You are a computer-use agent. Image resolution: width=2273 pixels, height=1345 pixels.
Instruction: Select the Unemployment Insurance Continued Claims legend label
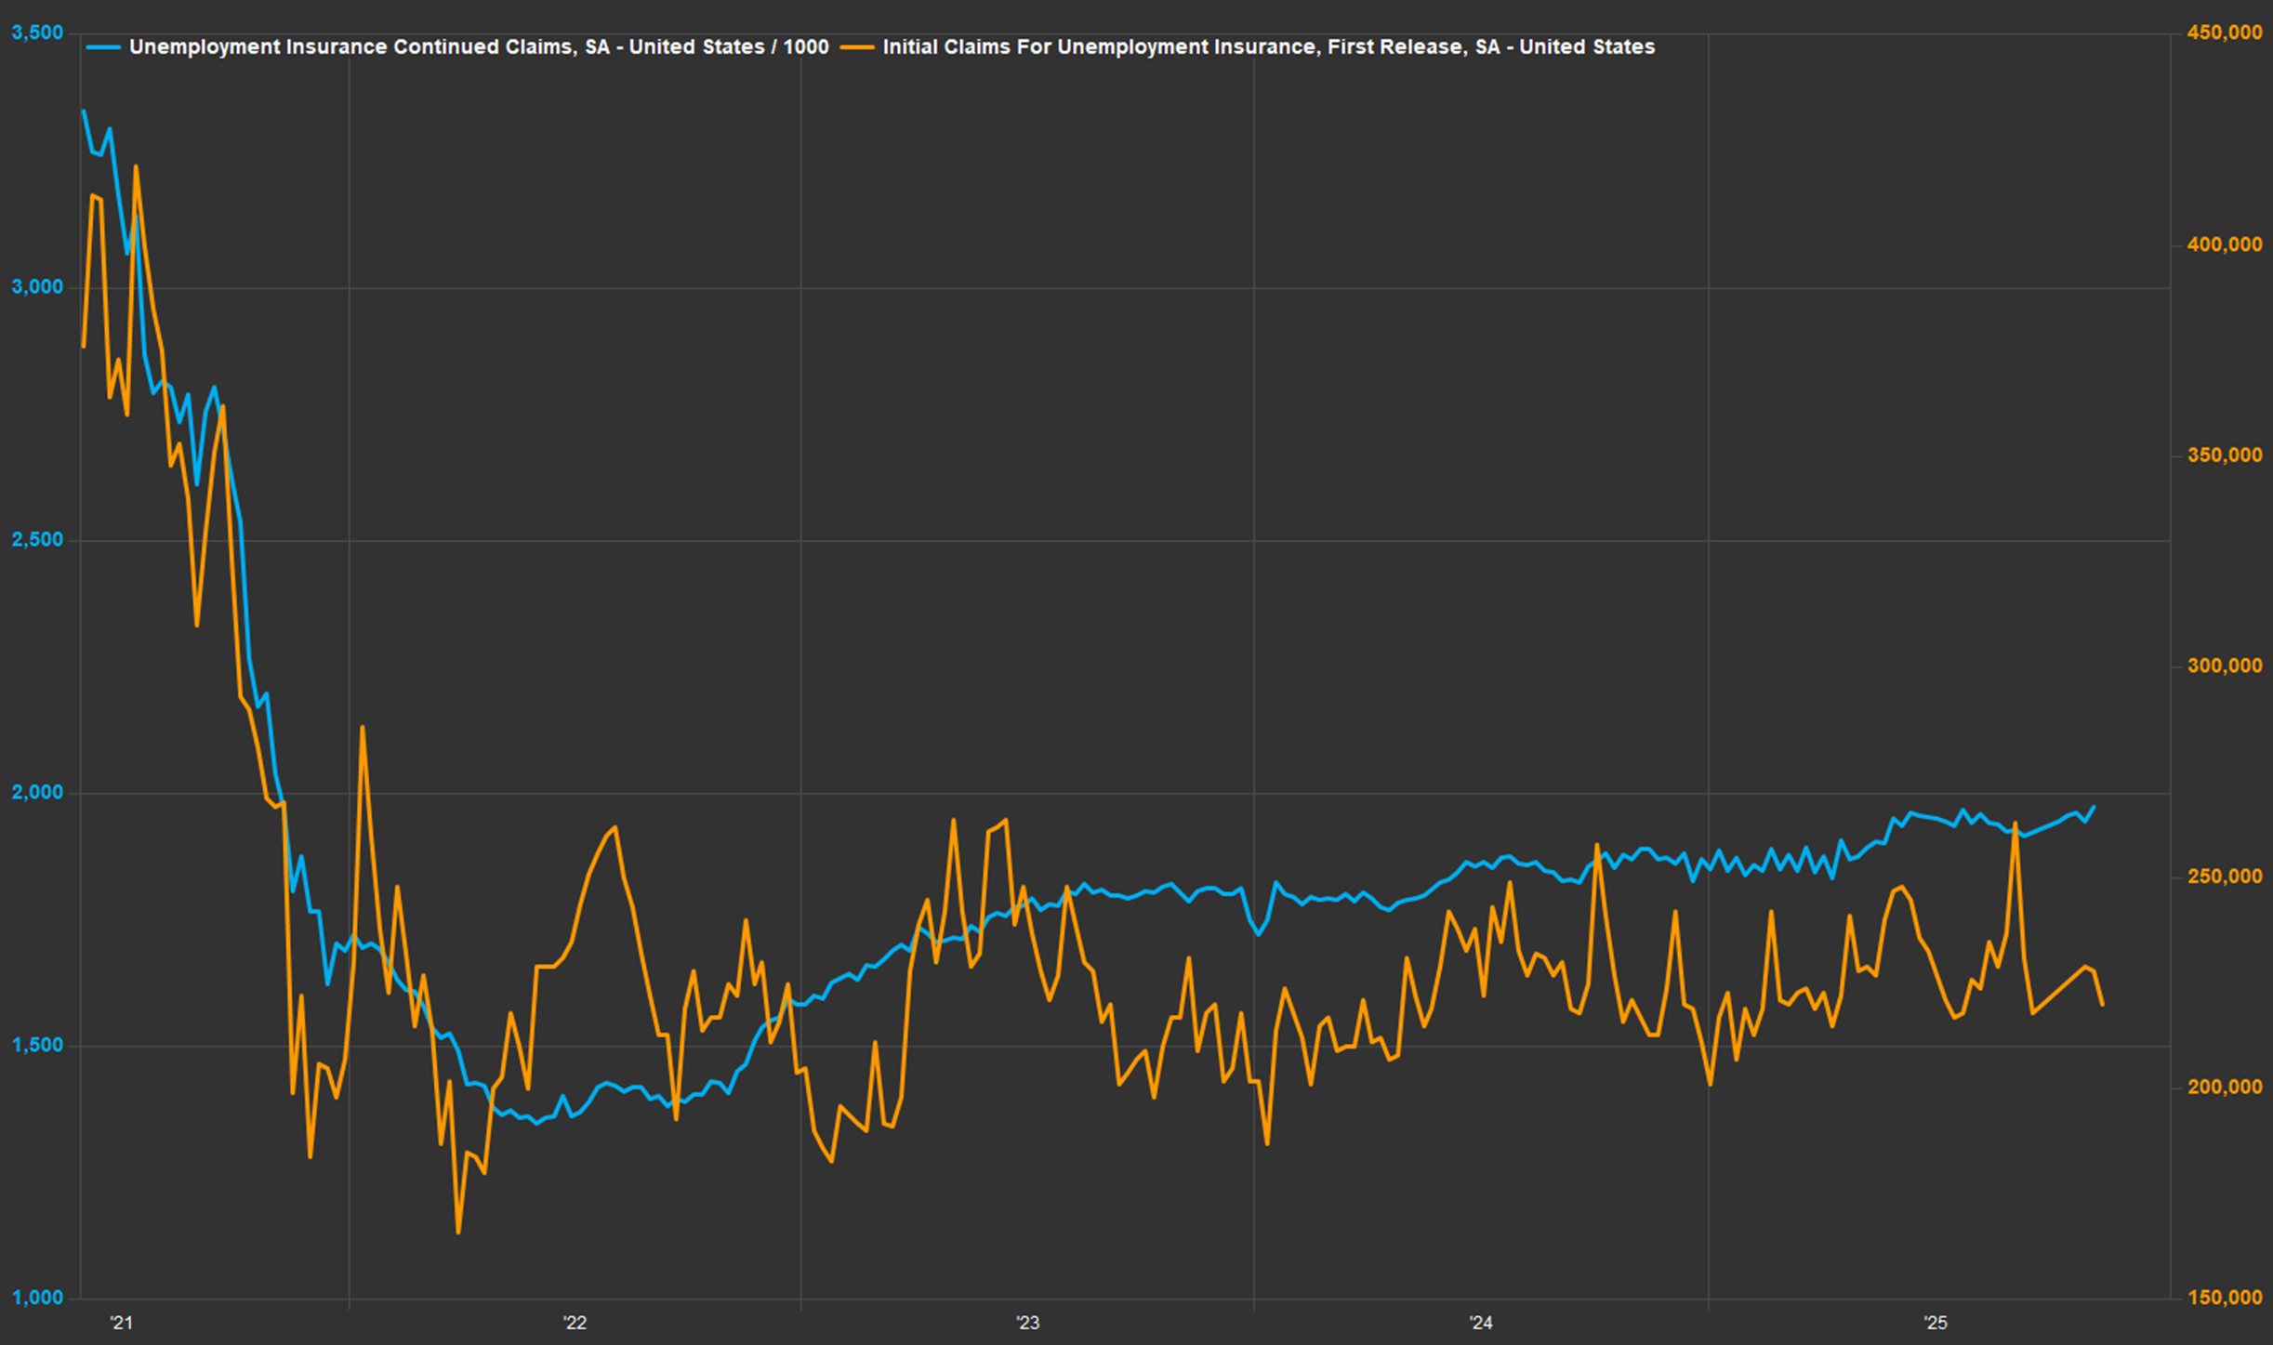[478, 47]
